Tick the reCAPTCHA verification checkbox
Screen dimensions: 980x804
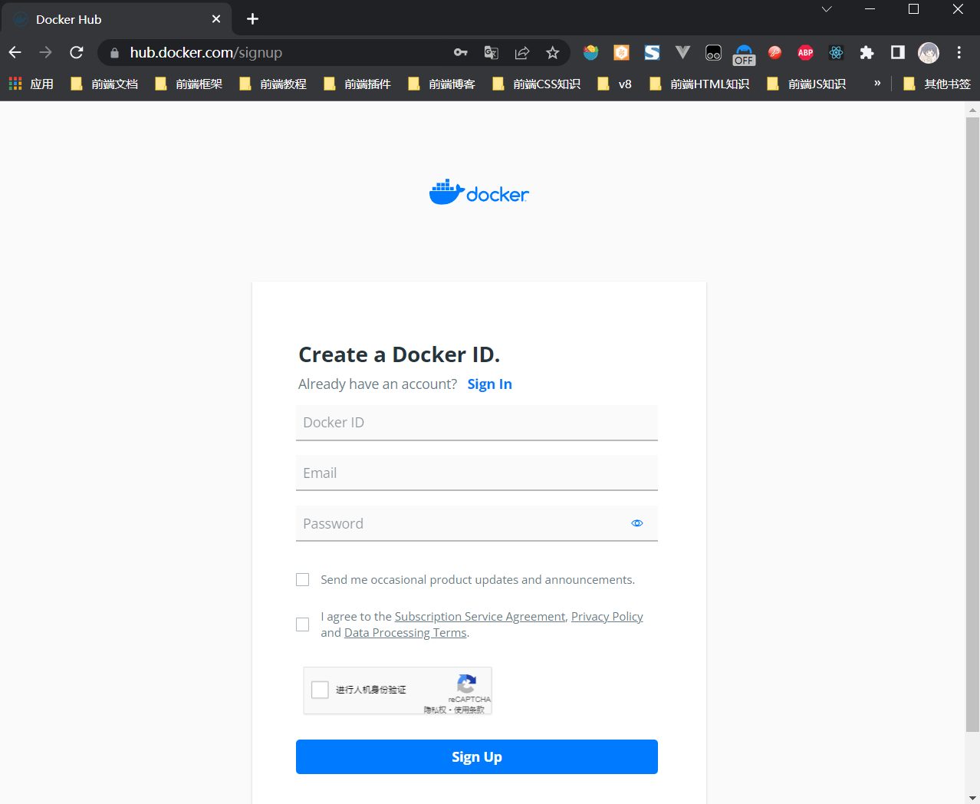321,690
